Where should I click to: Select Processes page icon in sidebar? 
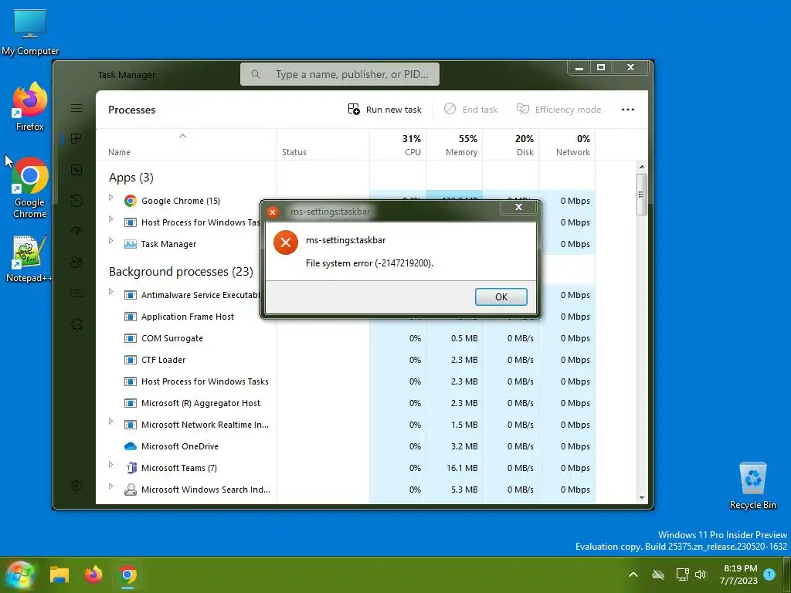click(76, 139)
